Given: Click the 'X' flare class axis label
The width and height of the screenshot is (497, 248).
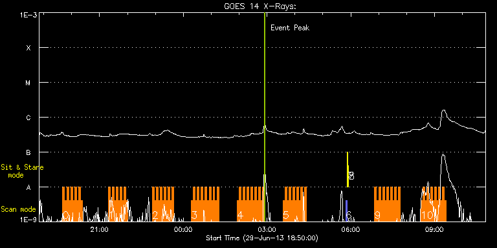Looking at the screenshot, I should [x=28, y=48].
